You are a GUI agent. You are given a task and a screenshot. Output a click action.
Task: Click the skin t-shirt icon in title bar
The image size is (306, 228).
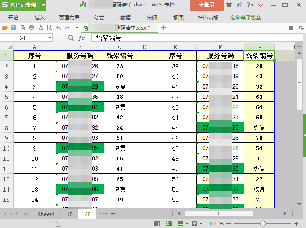click(229, 5)
